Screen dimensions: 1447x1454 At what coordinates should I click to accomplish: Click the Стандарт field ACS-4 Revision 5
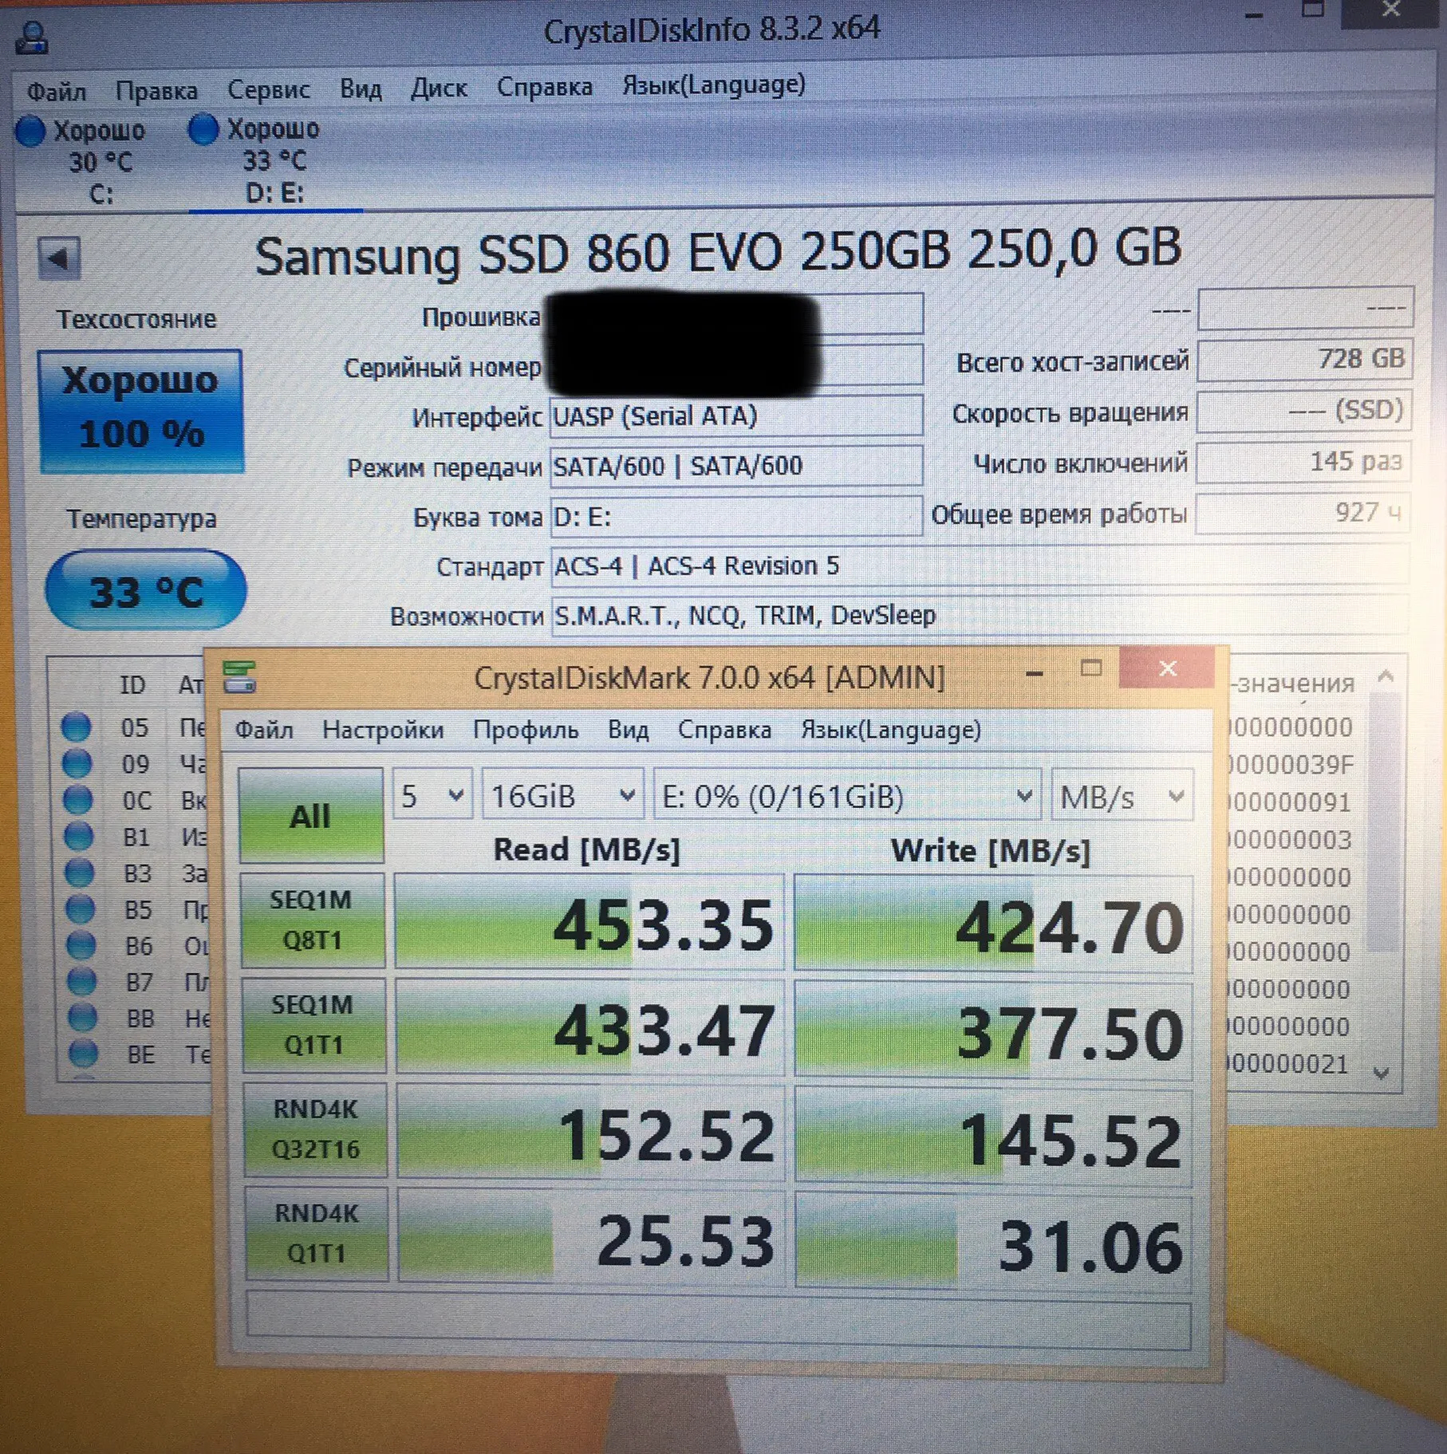point(980,565)
